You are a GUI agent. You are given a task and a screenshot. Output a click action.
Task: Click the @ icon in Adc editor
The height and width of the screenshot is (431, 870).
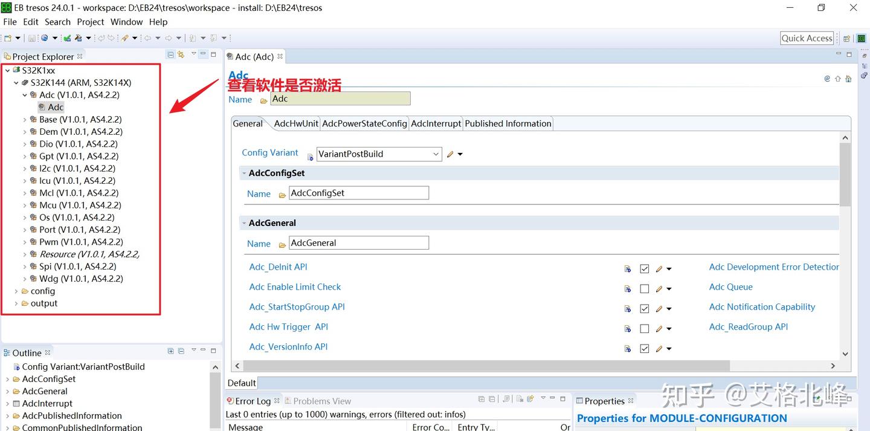click(827, 79)
